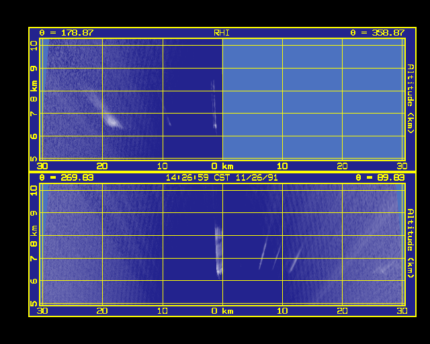430x344 pixels.
Task: Click vertical bright echo near 0 km, lower panel
Action: point(218,251)
